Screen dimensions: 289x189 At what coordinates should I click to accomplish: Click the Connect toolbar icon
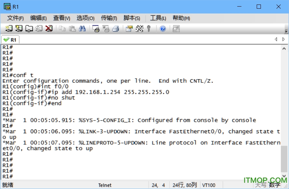pyautogui.click(x=9, y=29)
